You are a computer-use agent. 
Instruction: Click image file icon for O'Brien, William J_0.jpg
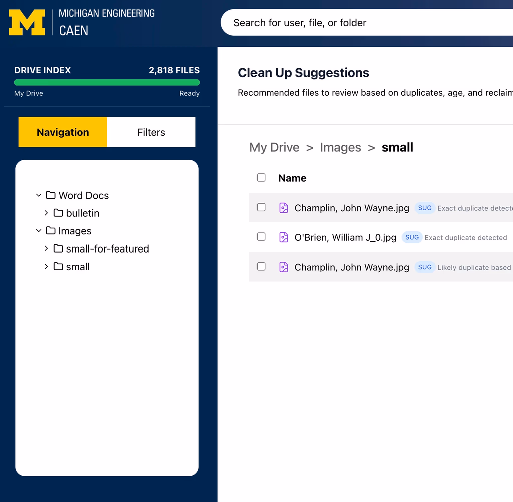284,237
